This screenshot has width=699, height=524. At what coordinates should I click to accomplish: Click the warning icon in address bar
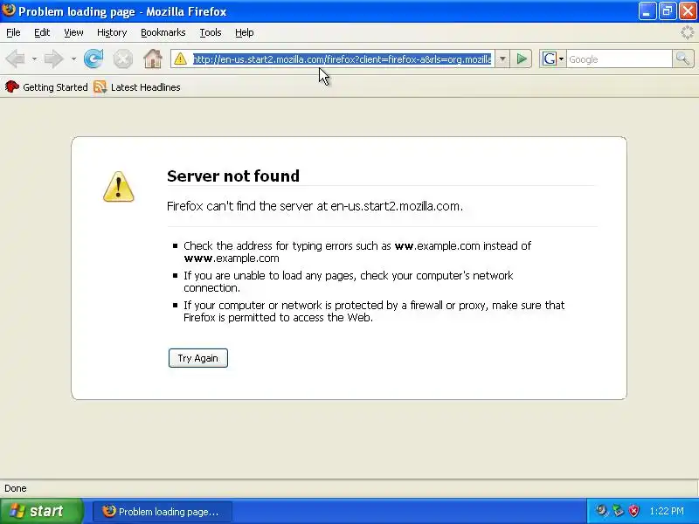pos(181,59)
